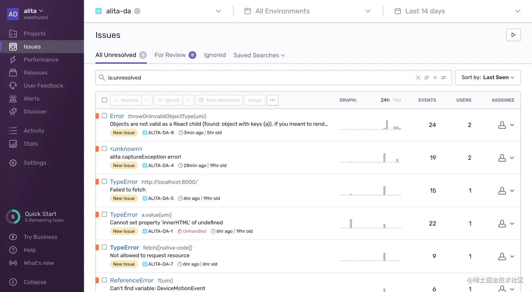This screenshot has height=292, width=532.
Task: Expand assignee dropdown for <unknown> issue
Action: 512,158
